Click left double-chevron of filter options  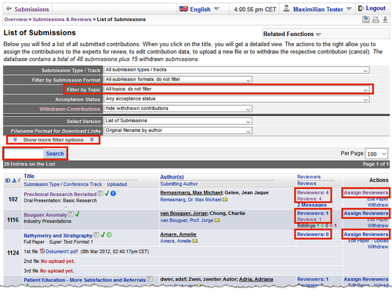[15, 140]
